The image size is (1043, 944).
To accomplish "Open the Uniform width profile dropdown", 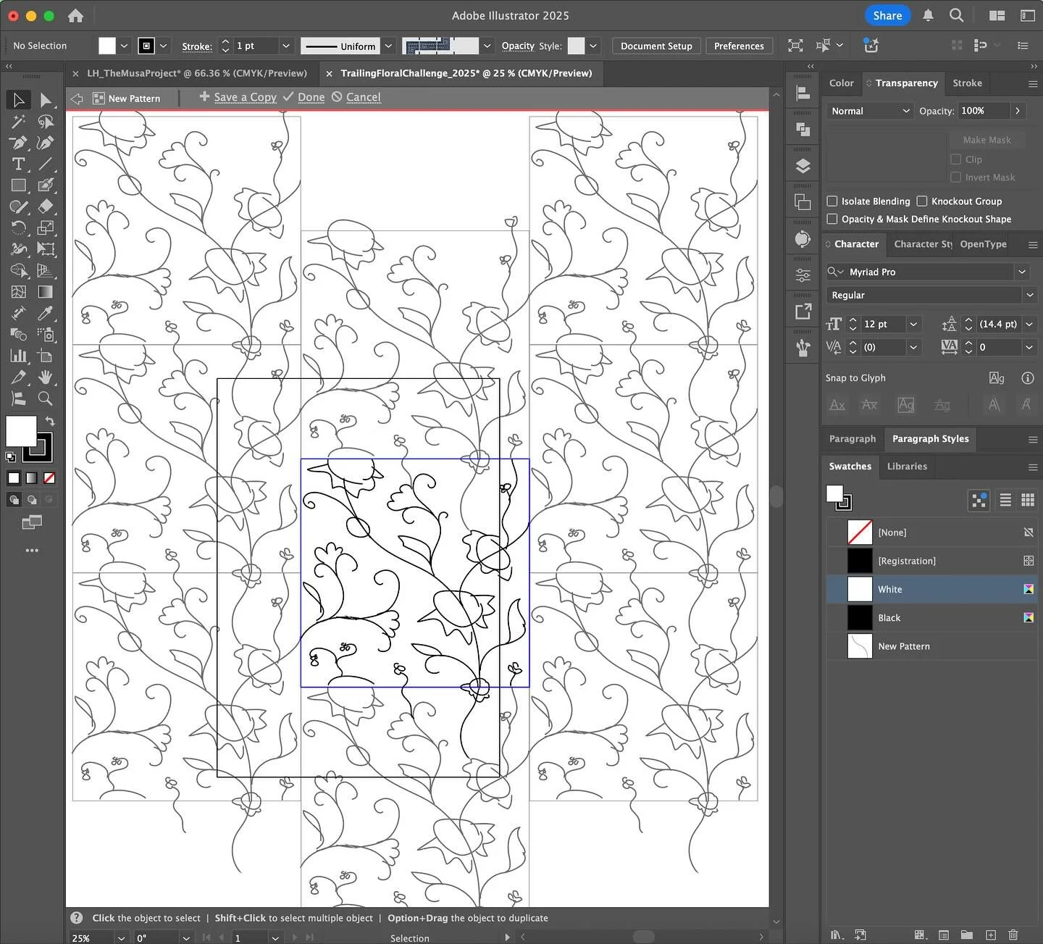I will [388, 46].
